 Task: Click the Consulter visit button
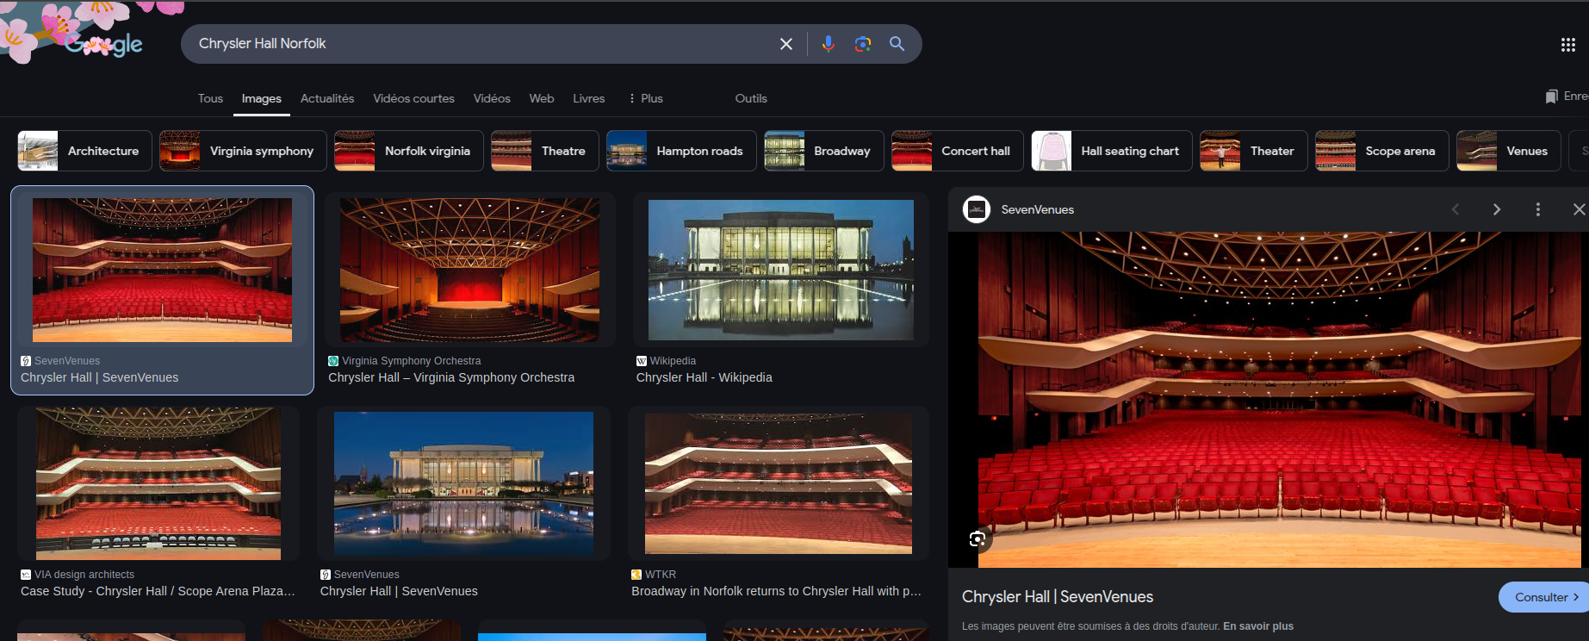point(1545,597)
